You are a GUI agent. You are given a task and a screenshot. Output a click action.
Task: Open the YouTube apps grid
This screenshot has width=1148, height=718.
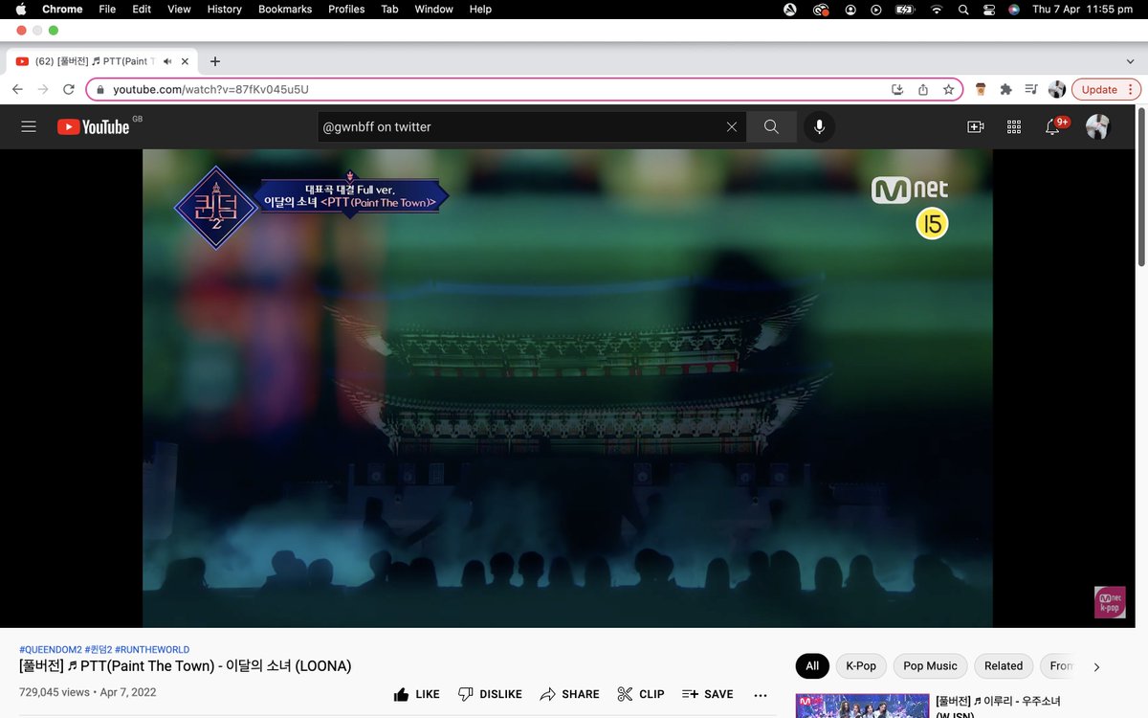tap(1014, 126)
